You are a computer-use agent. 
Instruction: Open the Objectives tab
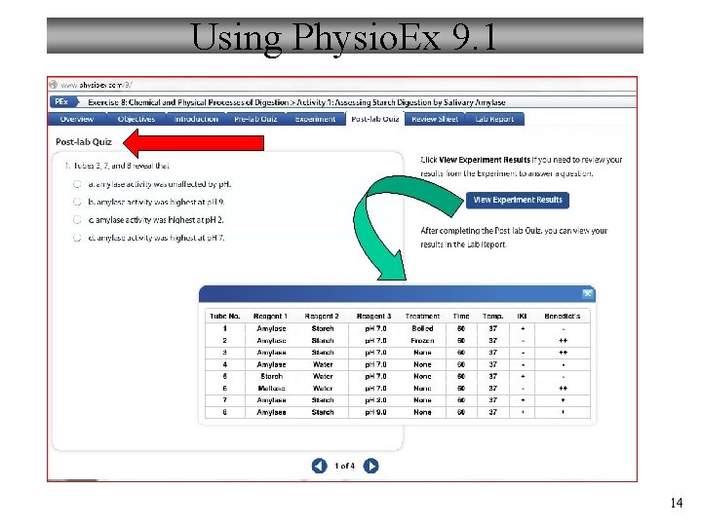coord(136,119)
